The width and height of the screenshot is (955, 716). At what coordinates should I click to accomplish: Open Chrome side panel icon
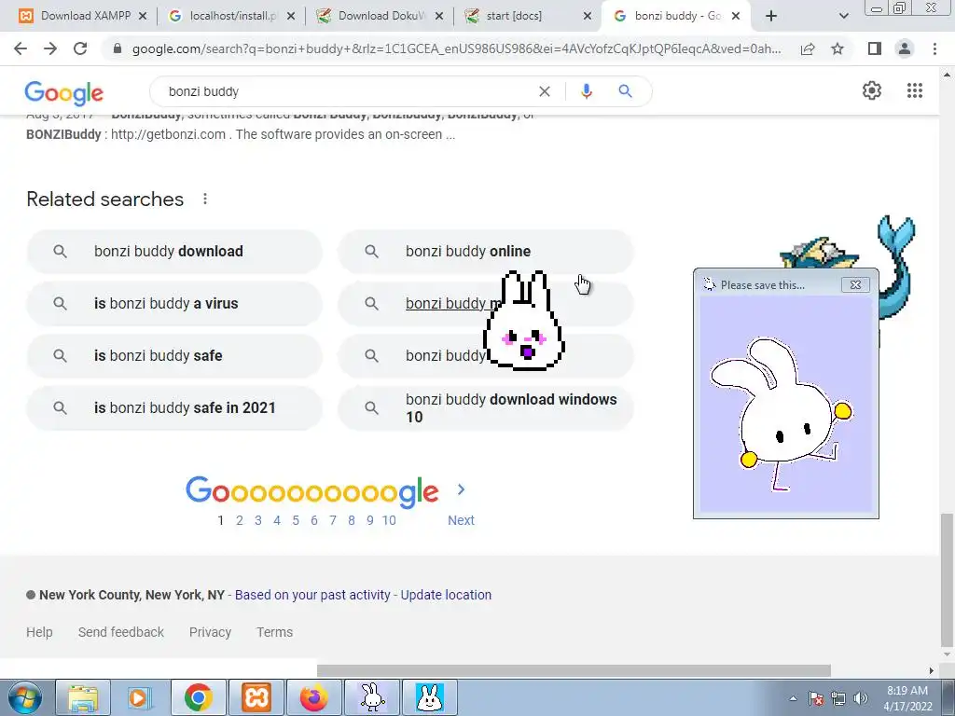[x=875, y=48]
